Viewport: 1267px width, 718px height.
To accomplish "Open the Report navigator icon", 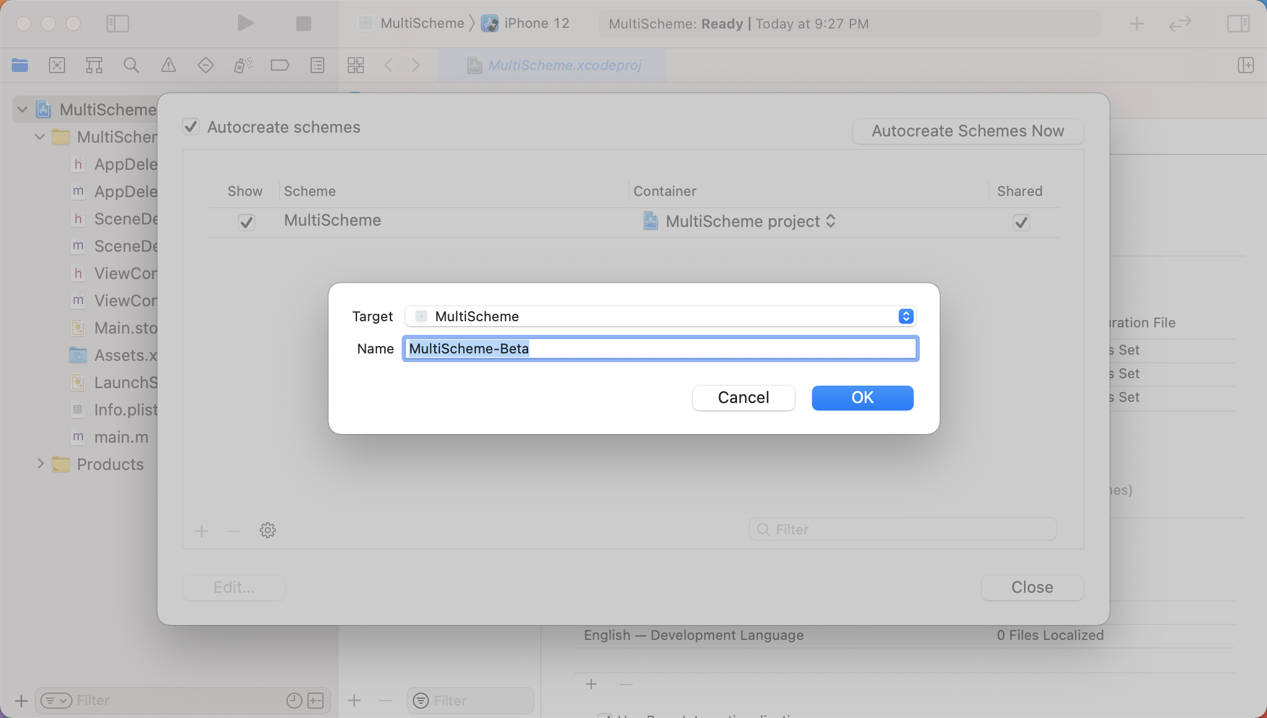I will point(317,65).
